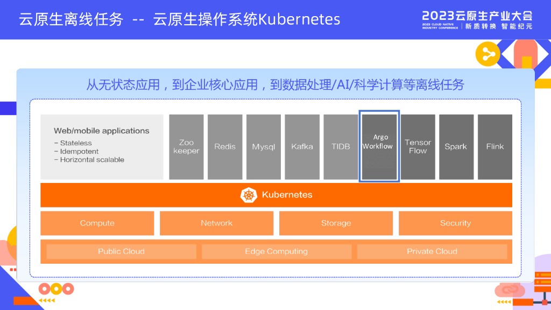Screen dimensions: 551x310
Task: Select the Redis block
Action: (225, 147)
